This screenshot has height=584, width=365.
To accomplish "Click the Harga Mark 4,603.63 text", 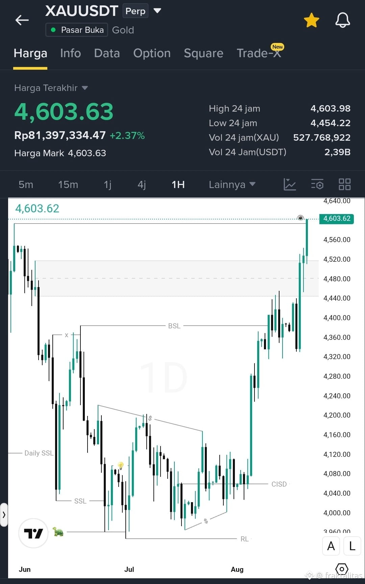I will pyautogui.click(x=60, y=153).
